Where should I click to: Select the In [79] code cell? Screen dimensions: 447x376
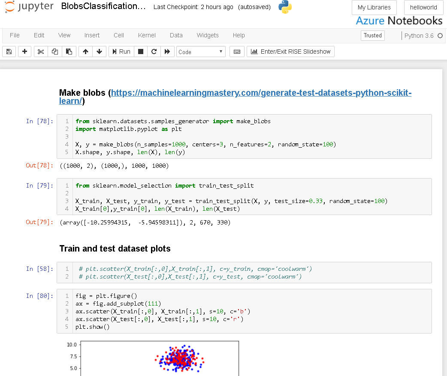pyautogui.click(x=244, y=197)
